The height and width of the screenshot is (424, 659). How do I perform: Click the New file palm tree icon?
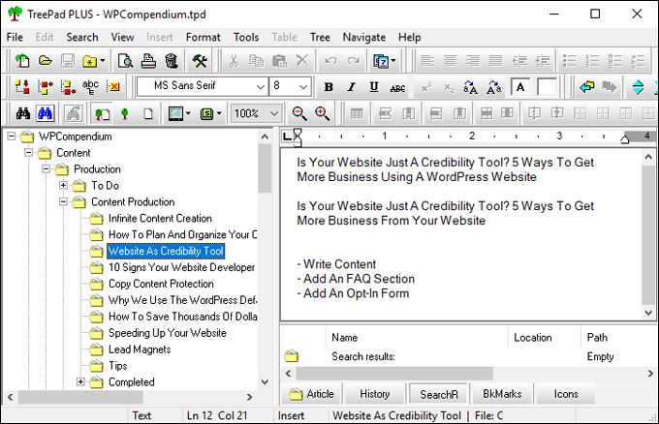[22, 61]
